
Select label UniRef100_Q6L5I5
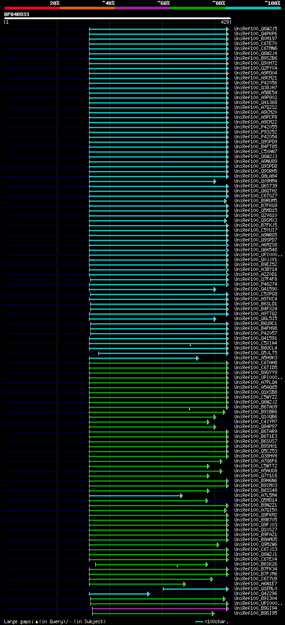[x=256, y=318]
